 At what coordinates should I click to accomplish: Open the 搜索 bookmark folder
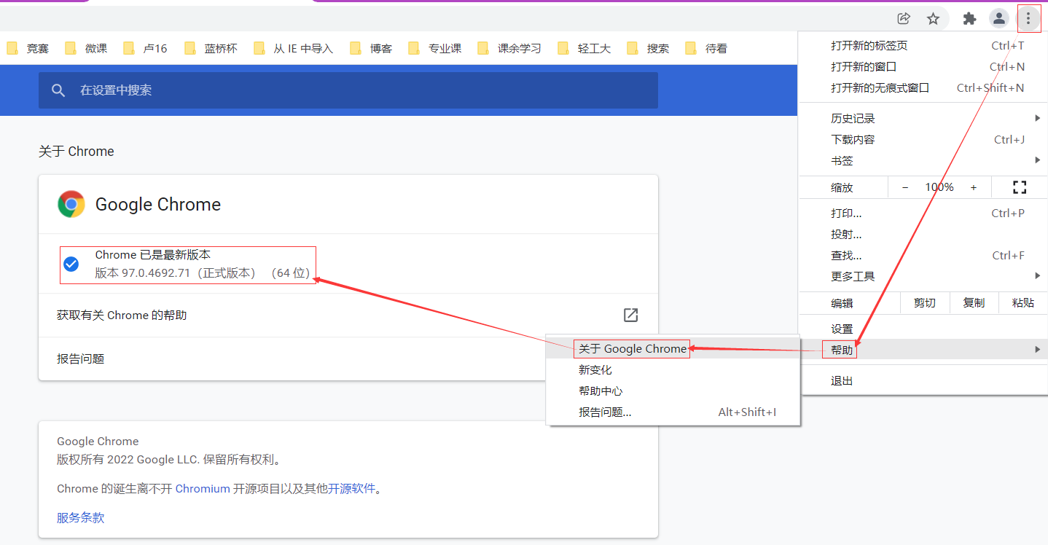coord(648,48)
